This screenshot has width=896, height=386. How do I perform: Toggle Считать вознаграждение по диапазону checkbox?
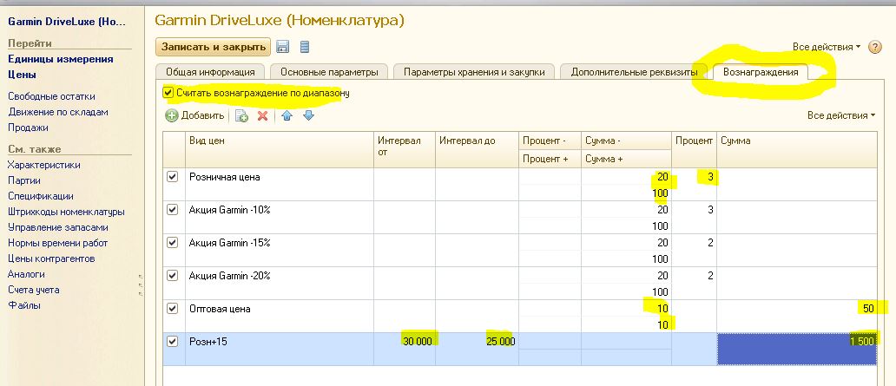pyautogui.click(x=168, y=92)
